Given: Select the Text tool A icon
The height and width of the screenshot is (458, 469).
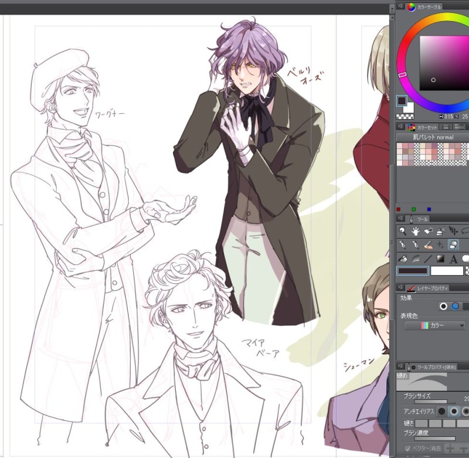Looking at the screenshot, I should [x=453, y=259].
